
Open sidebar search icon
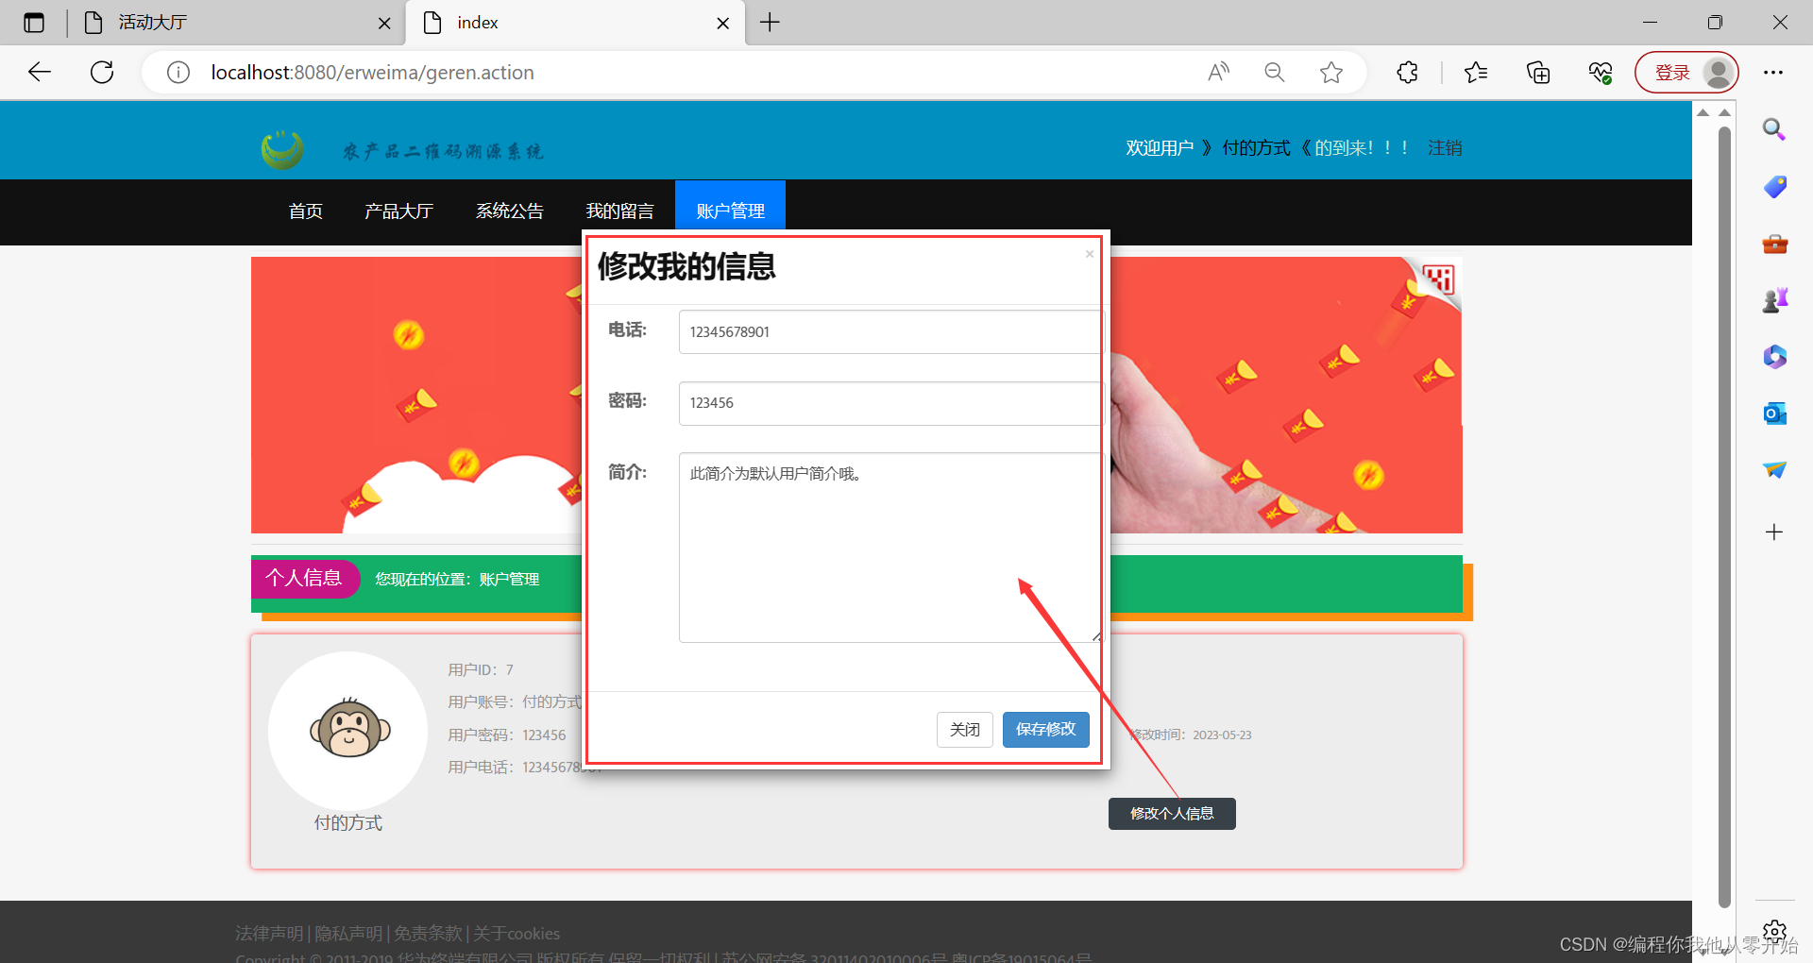1774,129
